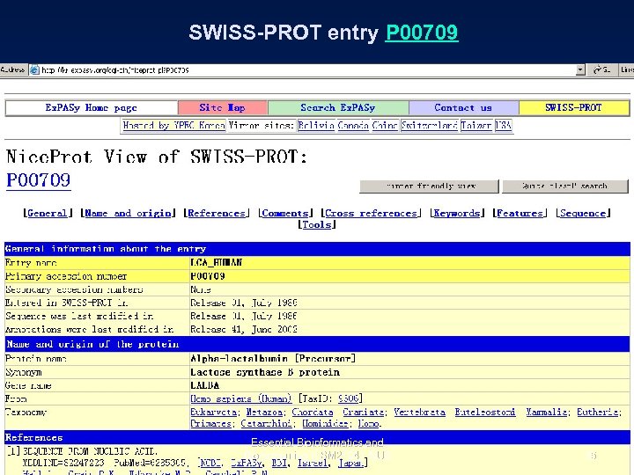This screenshot has width=634, height=475.
Task: Open the Site Map navigation item
Action: pyautogui.click(x=223, y=108)
